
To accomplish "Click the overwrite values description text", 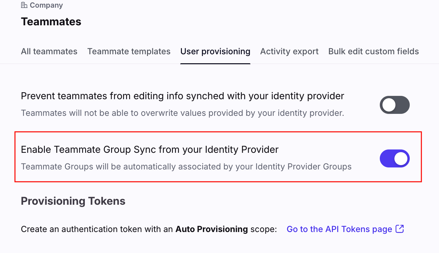I will 182,113.
